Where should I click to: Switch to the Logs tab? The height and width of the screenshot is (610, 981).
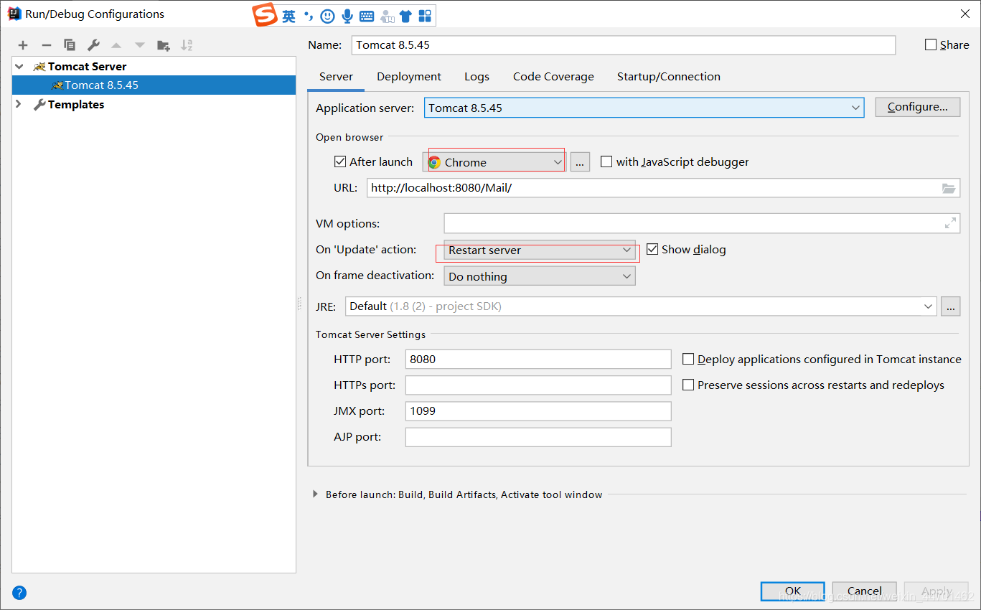(x=477, y=77)
